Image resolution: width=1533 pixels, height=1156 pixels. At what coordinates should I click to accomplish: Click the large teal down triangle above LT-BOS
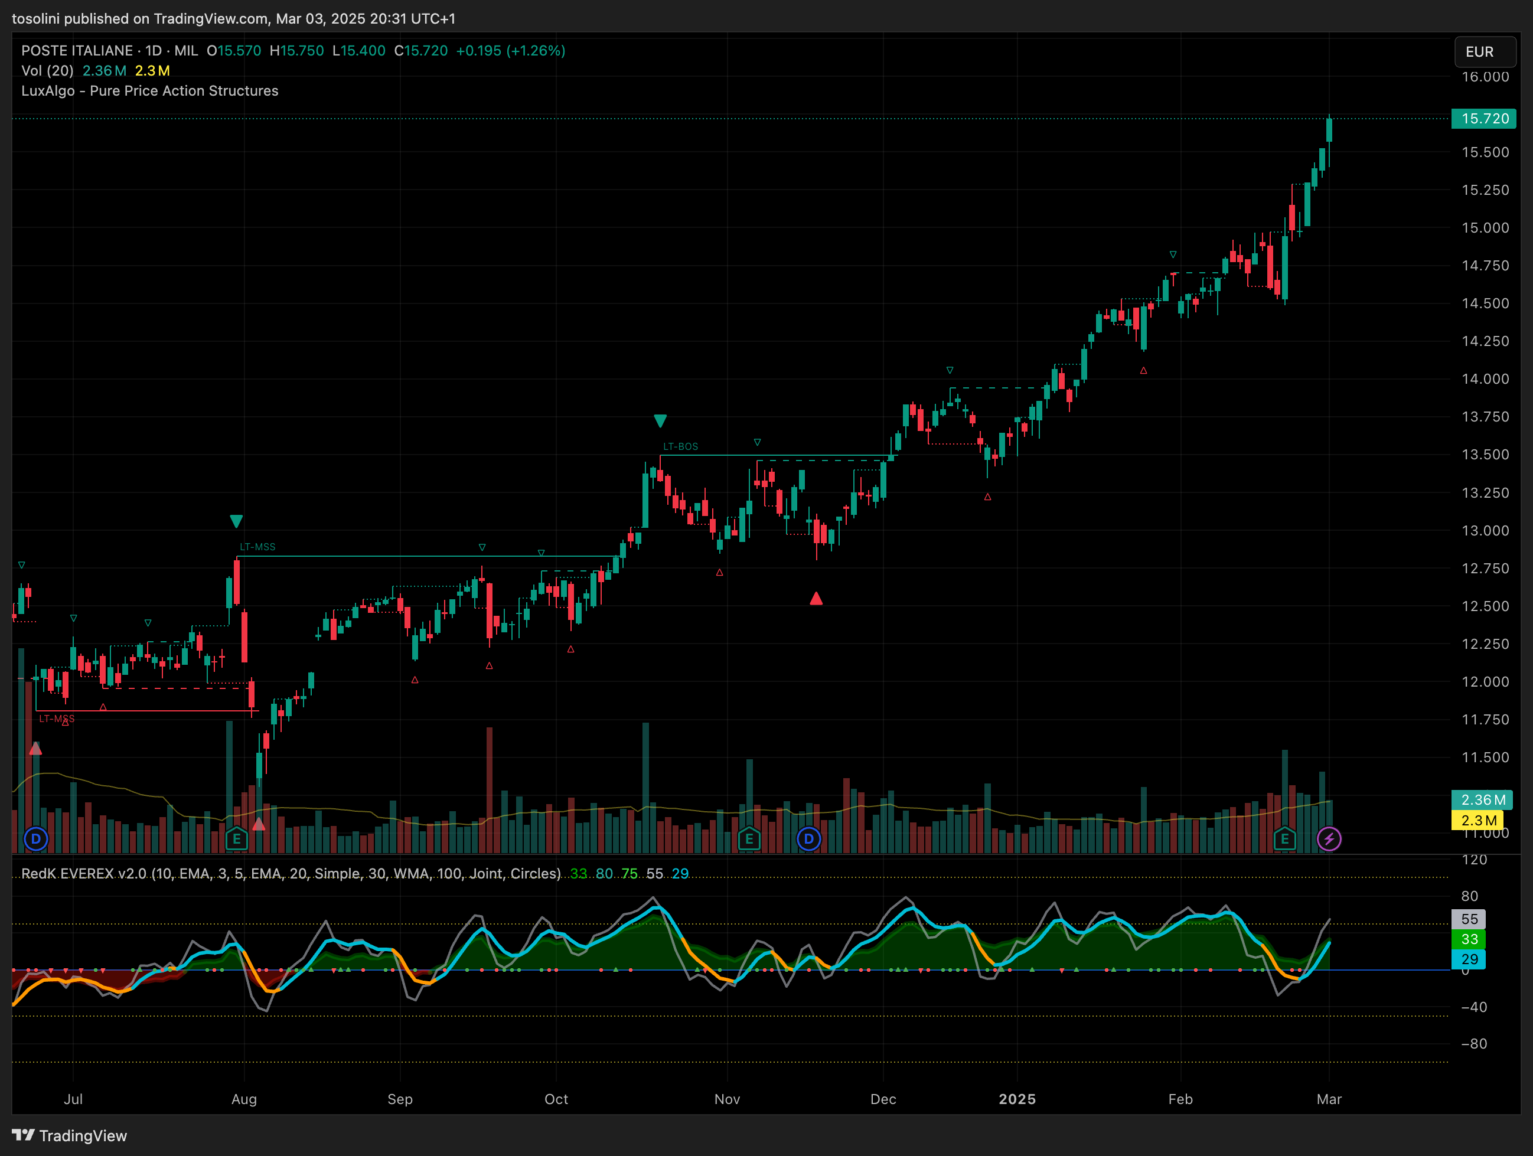point(660,421)
